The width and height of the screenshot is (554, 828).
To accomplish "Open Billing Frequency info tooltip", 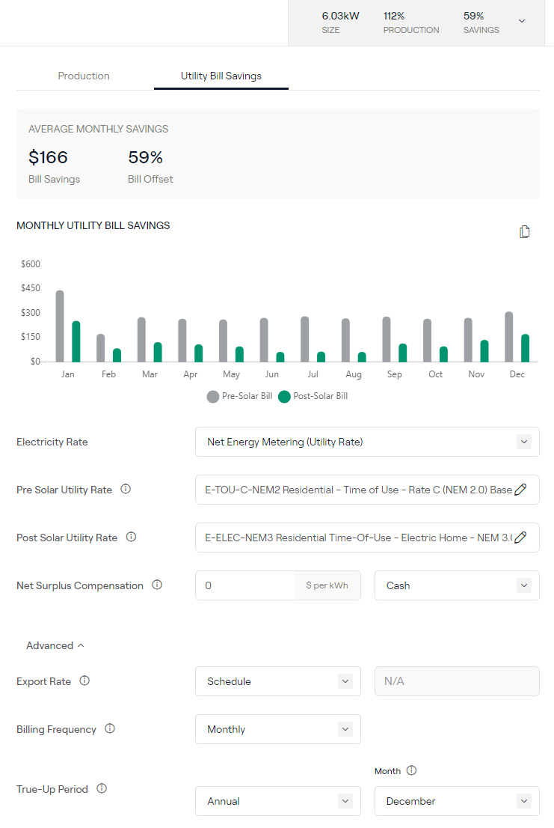I will pyautogui.click(x=110, y=729).
